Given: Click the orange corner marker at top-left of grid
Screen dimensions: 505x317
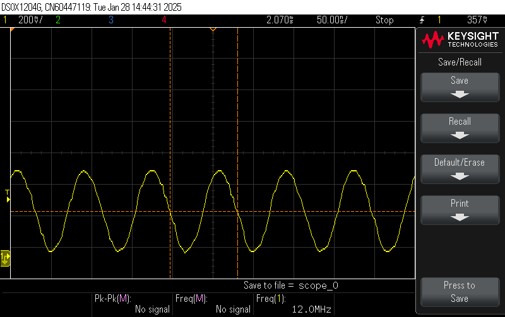Looking at the screenshot, I should (x=13, y=30).
